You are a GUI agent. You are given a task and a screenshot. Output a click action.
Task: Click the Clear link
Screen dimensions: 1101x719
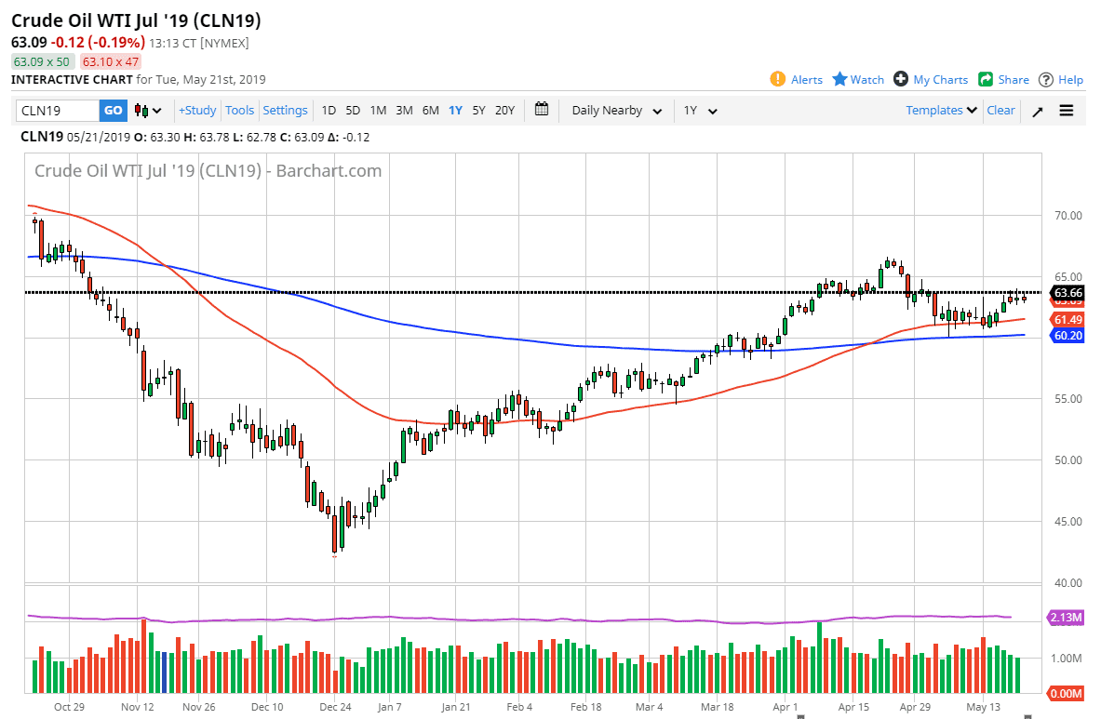1000,110
